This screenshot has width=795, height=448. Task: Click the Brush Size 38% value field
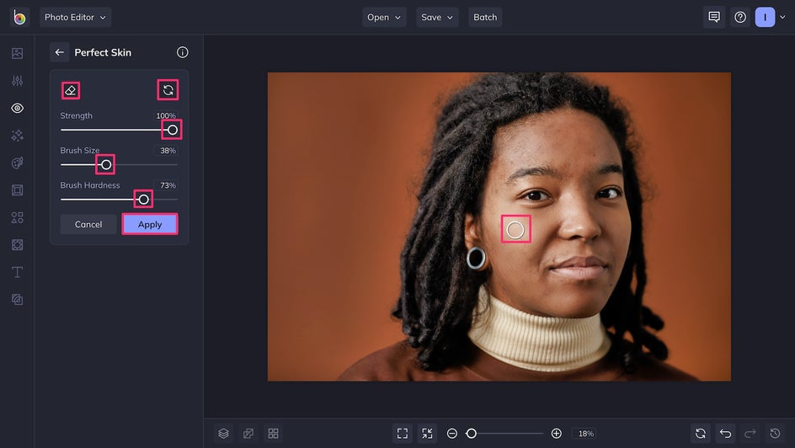166,151
